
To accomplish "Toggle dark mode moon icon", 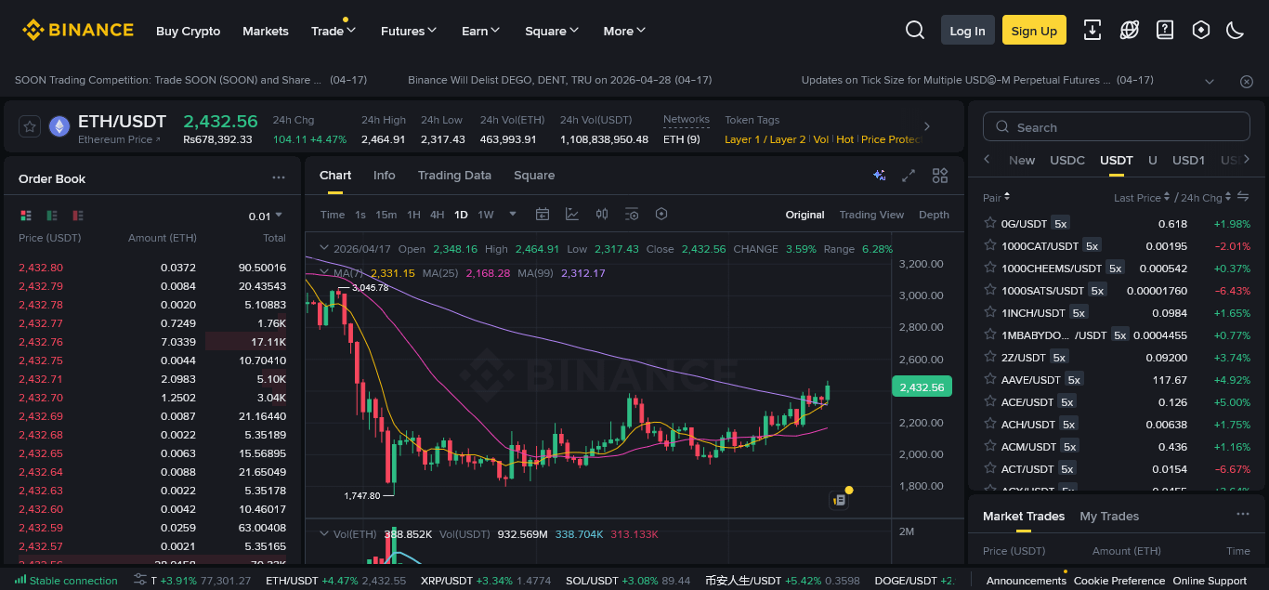I will pyautogui.click(x=1235, y=30).
